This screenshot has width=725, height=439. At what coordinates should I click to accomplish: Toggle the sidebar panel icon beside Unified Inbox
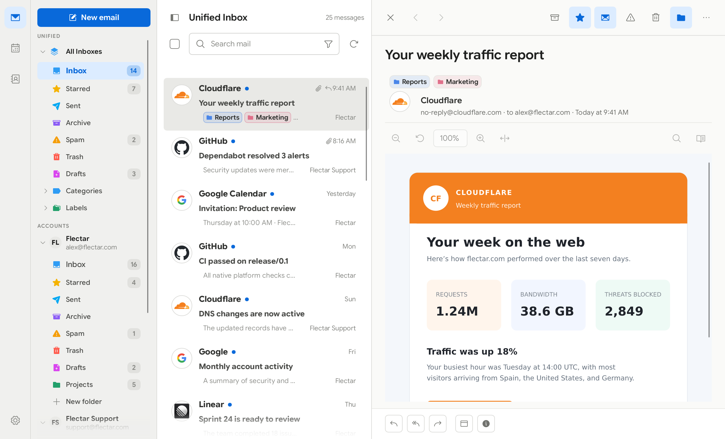pos(174,18)
